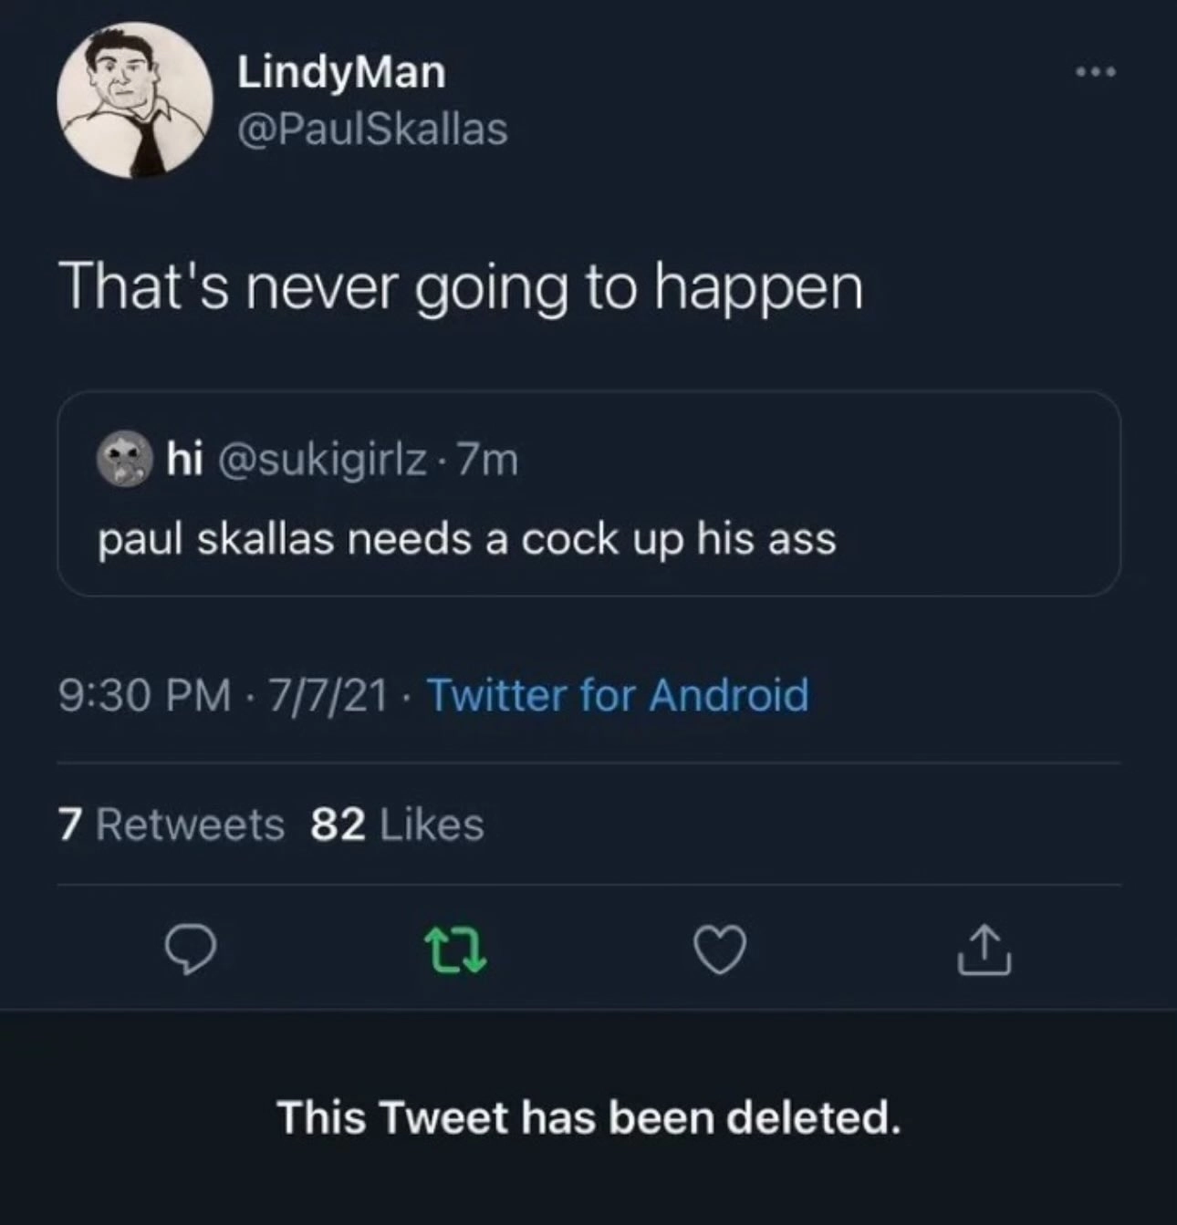
Task: Click the 7/7/21 date
Action: pyautogui.click(x=328, y=694)
